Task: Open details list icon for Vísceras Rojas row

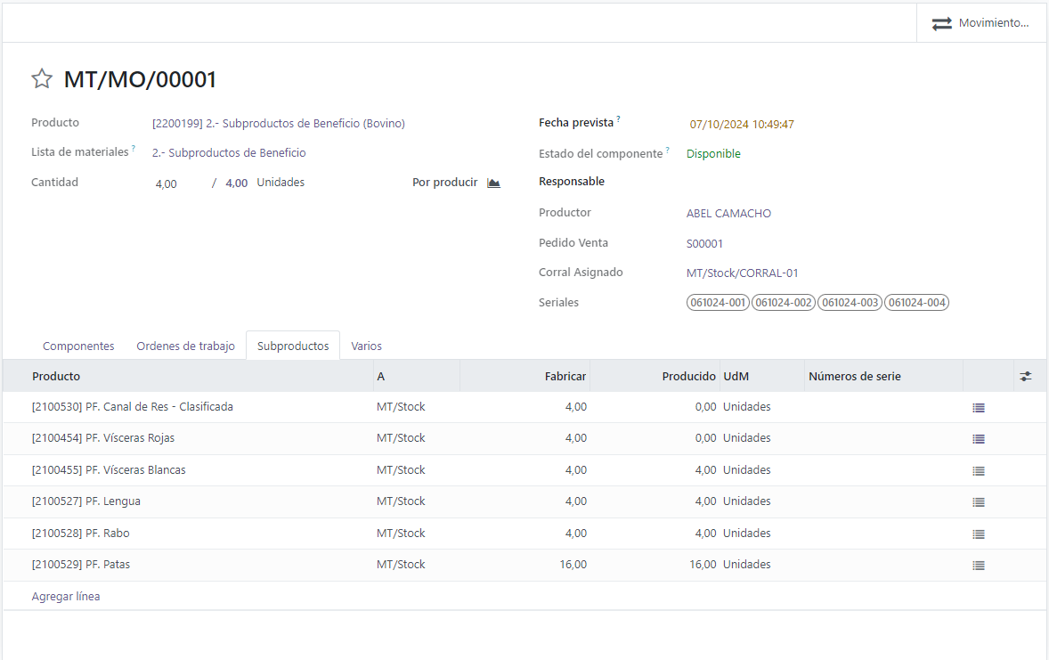Action: coord(978,439)
